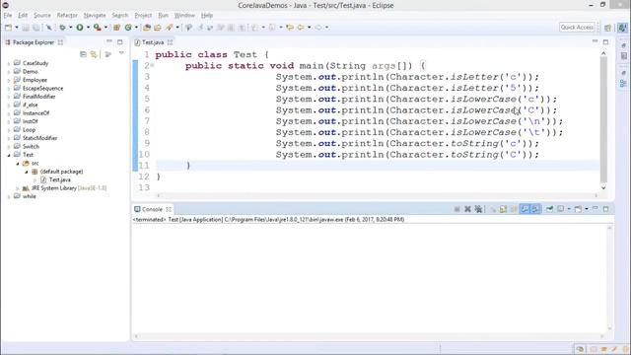Open the Help menu
Image resolution: width=631 pixels, height=355 pixels.
tap(207, 16)
